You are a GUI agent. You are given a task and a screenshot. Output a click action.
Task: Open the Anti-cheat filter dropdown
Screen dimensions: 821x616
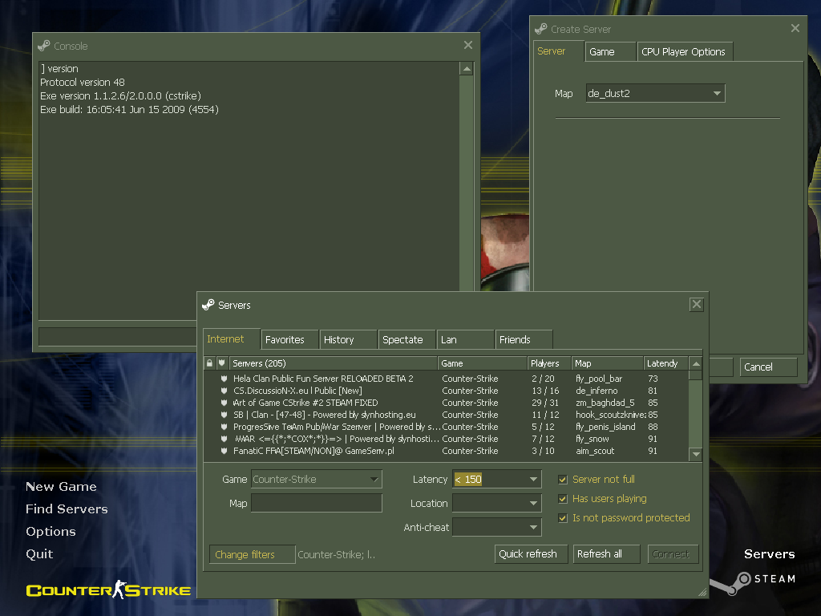click(497, 528)
